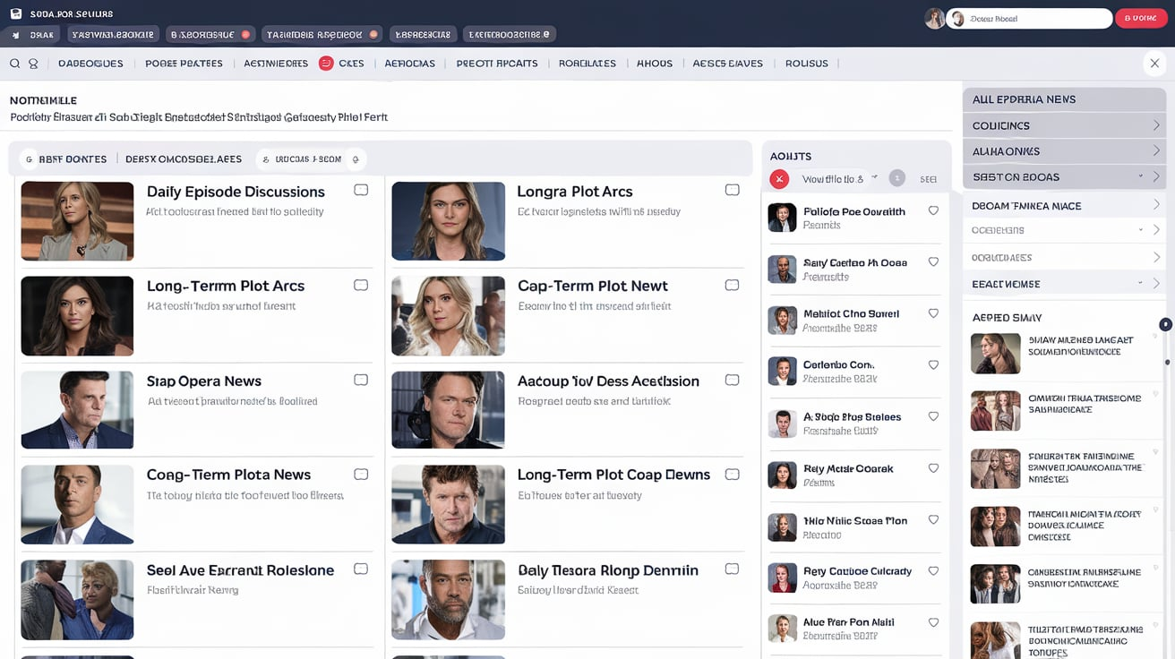Check the box for Longra Plot Arcs
The height and width of the screenshot is (659, 1175).
(732, 190)
